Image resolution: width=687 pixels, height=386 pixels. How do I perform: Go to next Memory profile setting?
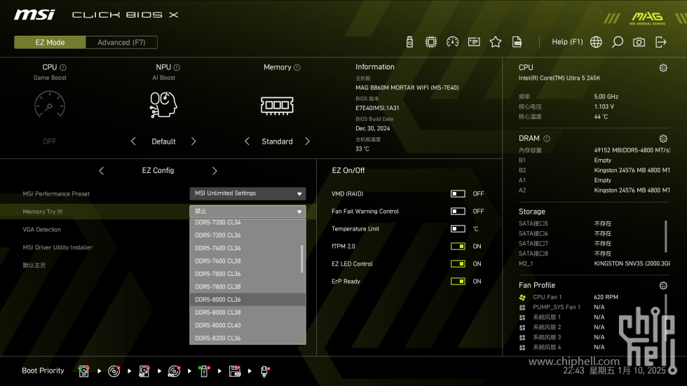tap(307, 142)
